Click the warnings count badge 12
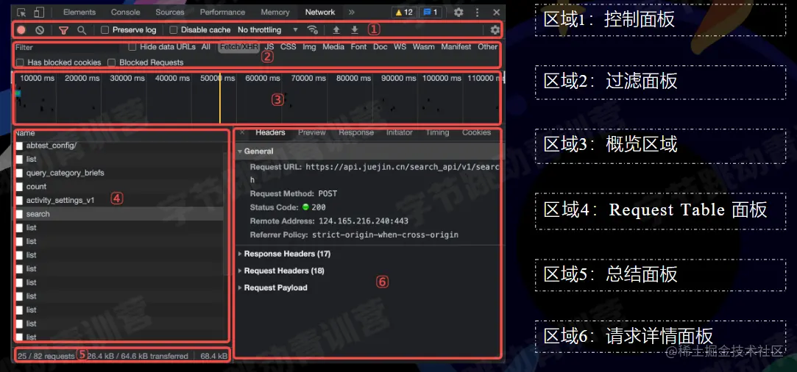The width and height of the screenshot is (797, 372). tap(403, 12)
